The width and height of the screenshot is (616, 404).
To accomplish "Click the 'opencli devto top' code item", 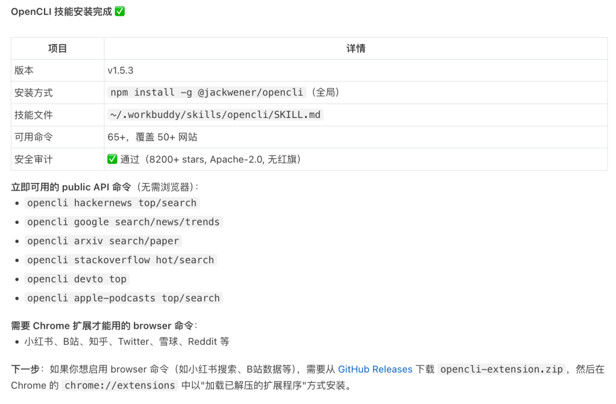I will pyautogui.click(x=77, y=279).
